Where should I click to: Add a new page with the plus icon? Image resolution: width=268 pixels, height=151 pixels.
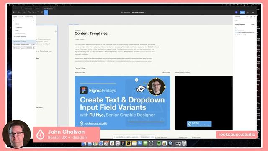(x=33, y=21)
